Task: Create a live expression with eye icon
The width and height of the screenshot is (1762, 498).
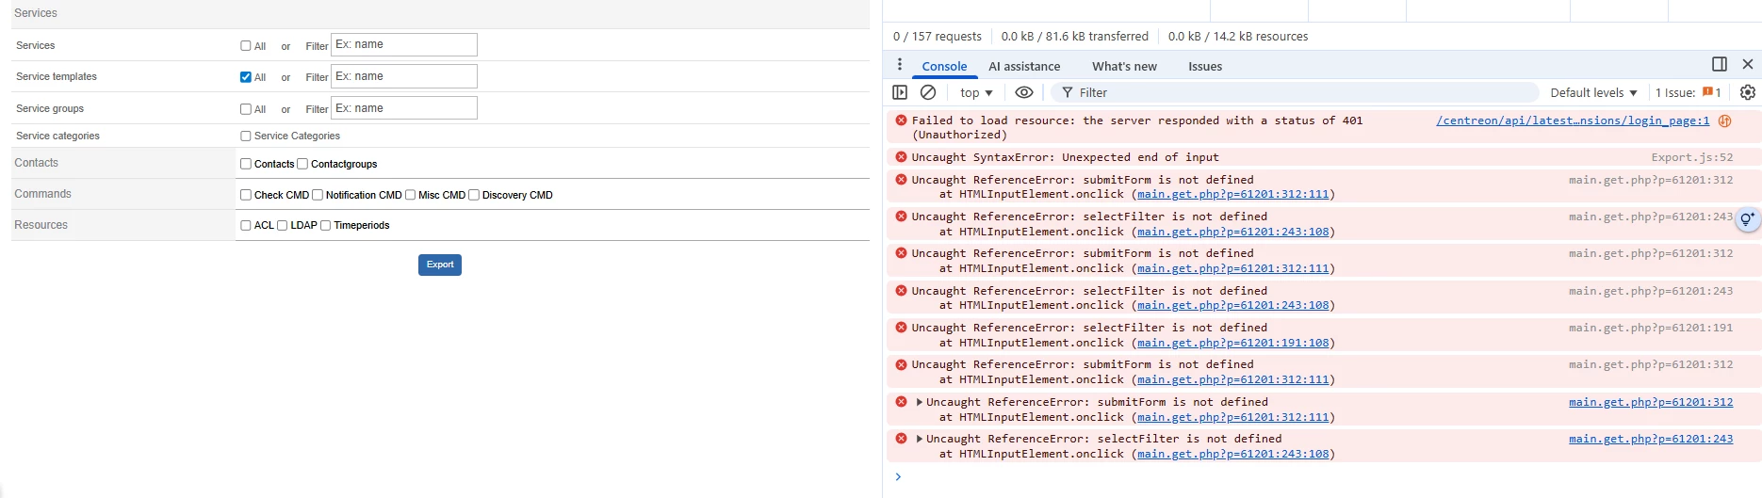Action: [1024, 92]
